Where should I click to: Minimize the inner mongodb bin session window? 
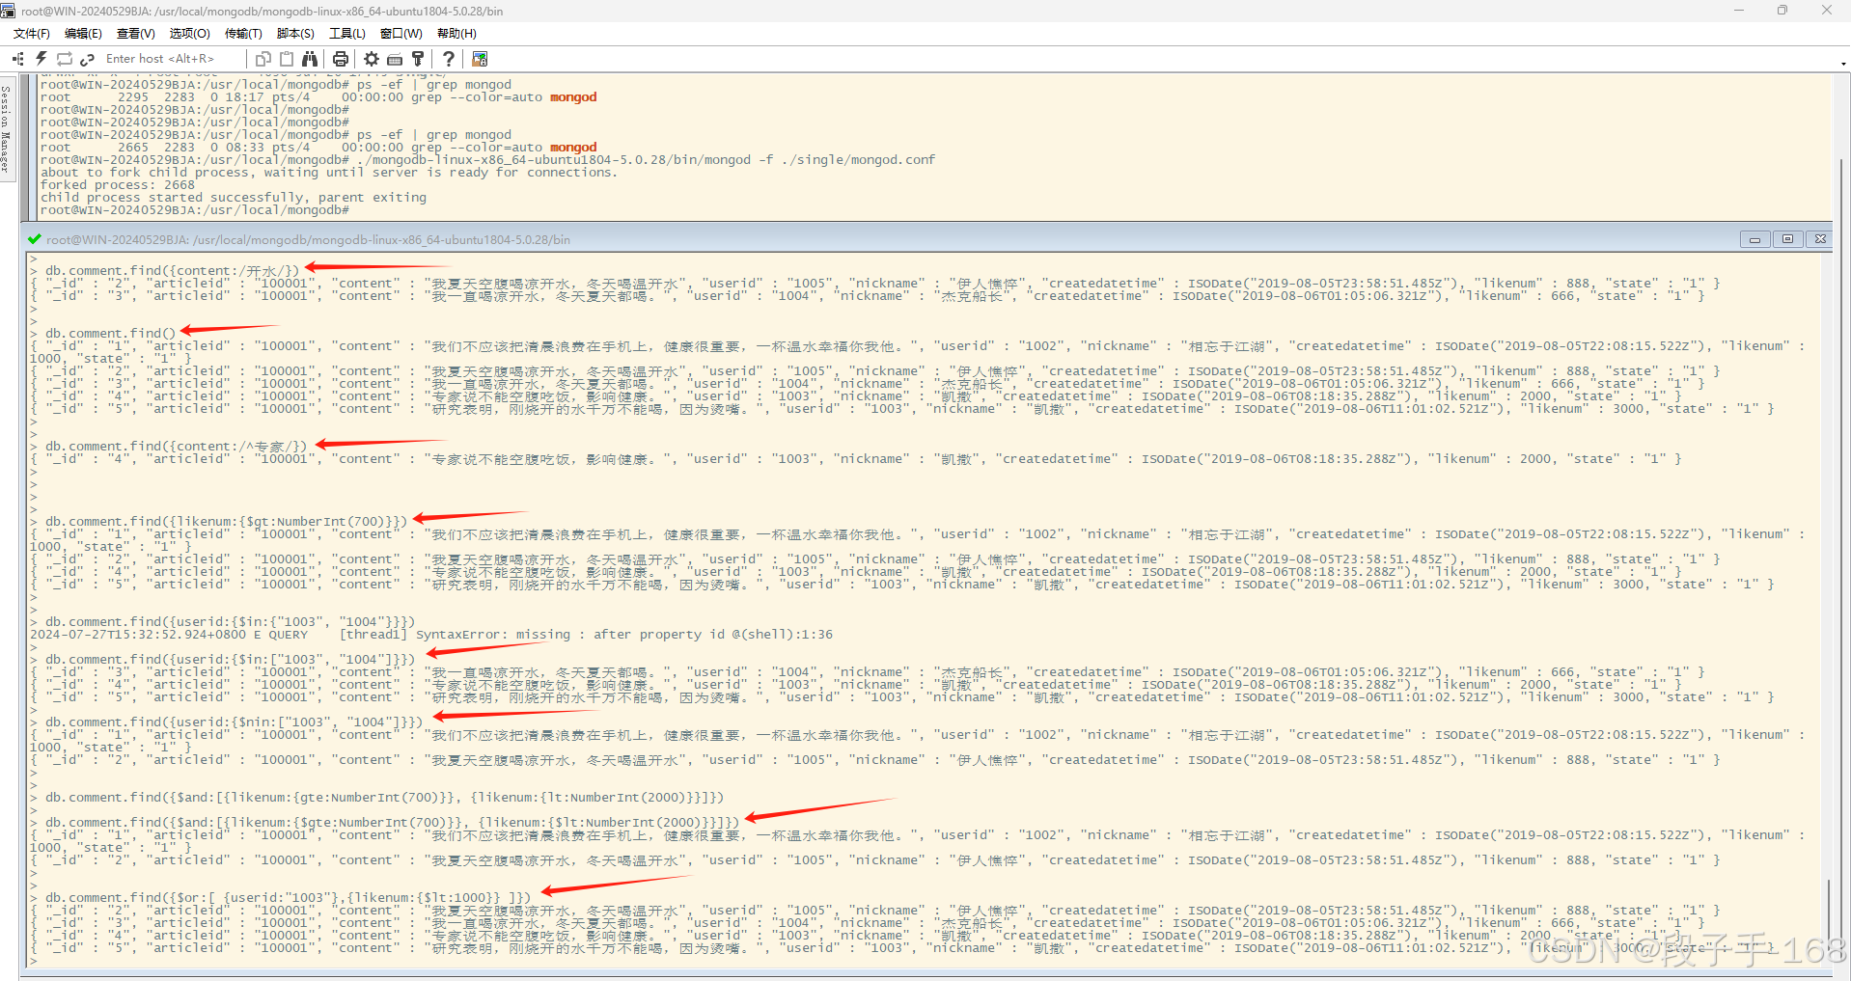(1754, 239)
